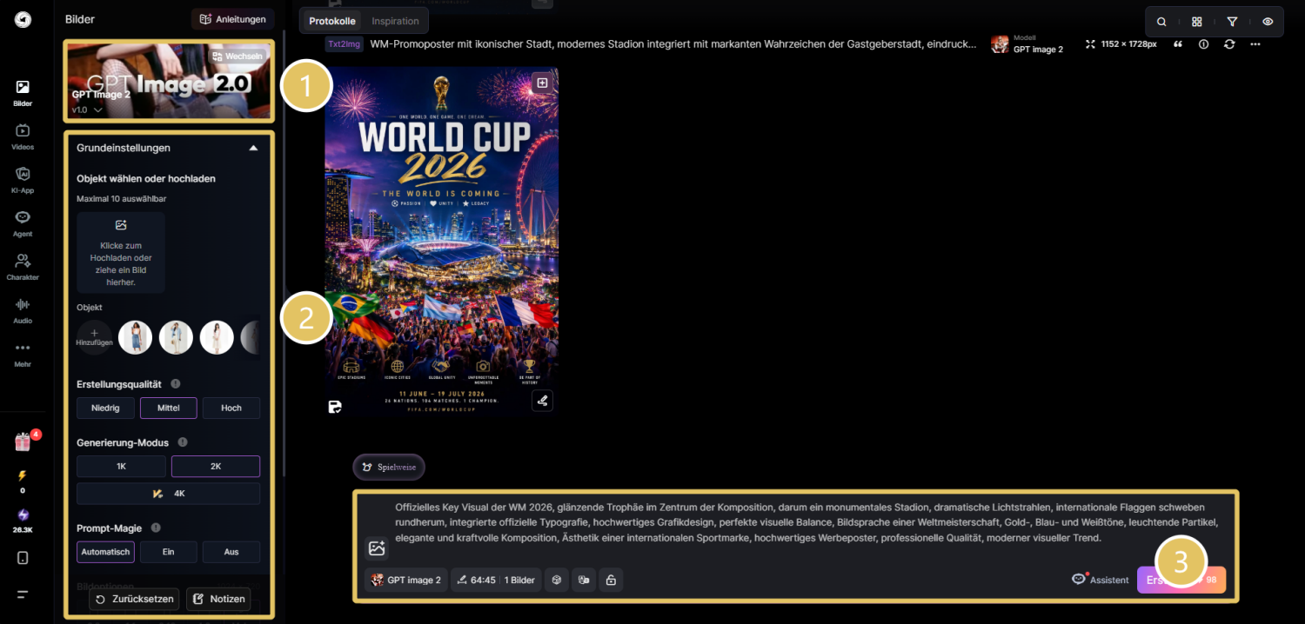Viewport: 1305px width, 624px height.
Task: Click the edit brush icon on poster
Action: (x=542, y=401)
